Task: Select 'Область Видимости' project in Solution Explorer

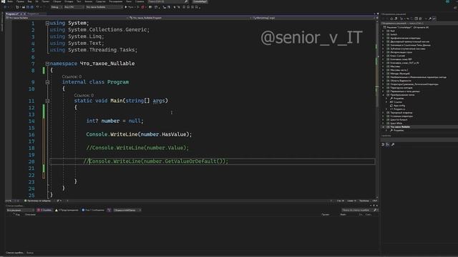Action: coord(401,81)
